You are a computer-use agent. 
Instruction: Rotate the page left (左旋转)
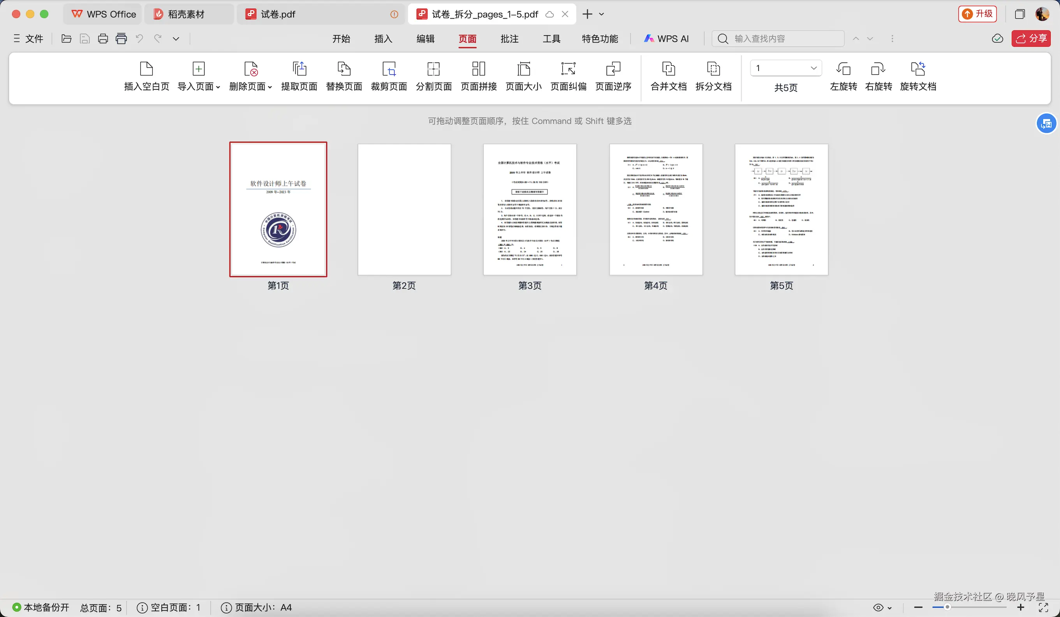click(843, 69)
